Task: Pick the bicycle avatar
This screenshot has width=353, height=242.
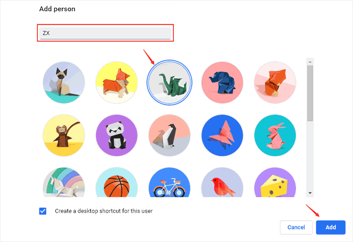Action: (x=169, y=182)
